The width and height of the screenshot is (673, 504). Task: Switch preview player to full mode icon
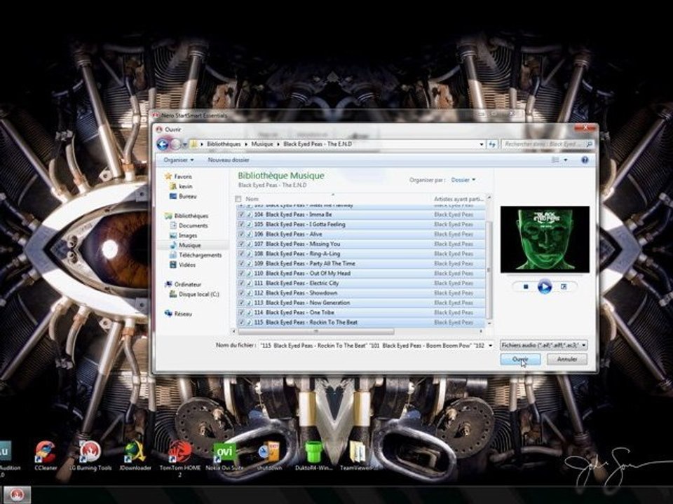[x=564, y=287]
